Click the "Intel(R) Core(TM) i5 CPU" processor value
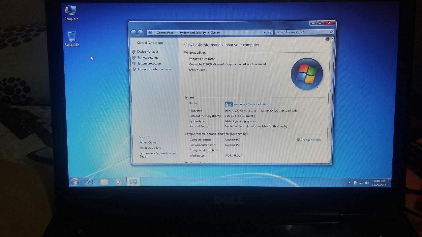This screenshot has height=237, width=422. (240, 111)
